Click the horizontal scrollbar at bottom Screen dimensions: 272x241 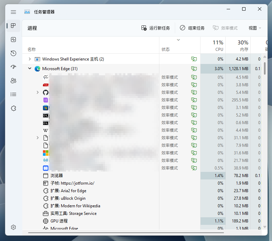[x=126, y=233]
